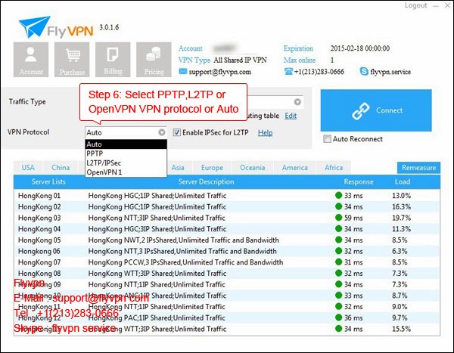
Task: Enable IPSec for L2TP checkbox
Action: (x=176, y=132)
